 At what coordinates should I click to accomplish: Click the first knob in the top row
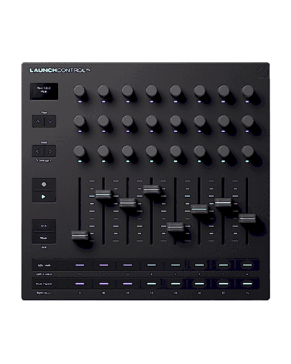80,91
